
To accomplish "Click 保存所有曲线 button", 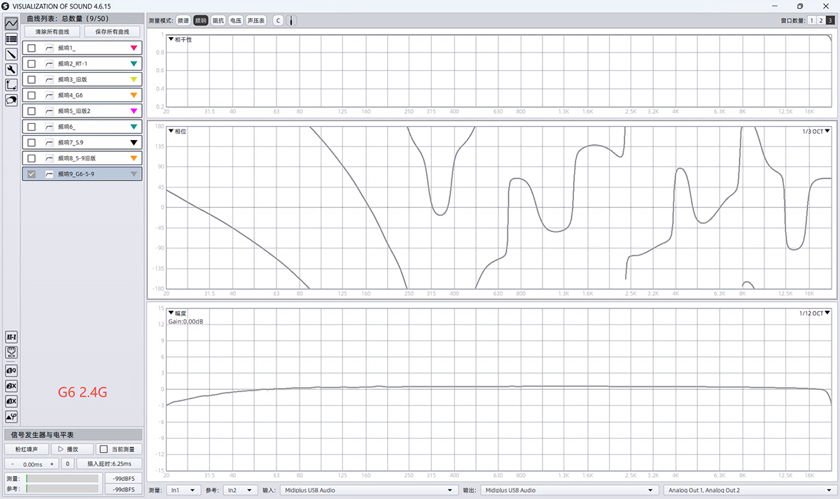I will (112, 32).
